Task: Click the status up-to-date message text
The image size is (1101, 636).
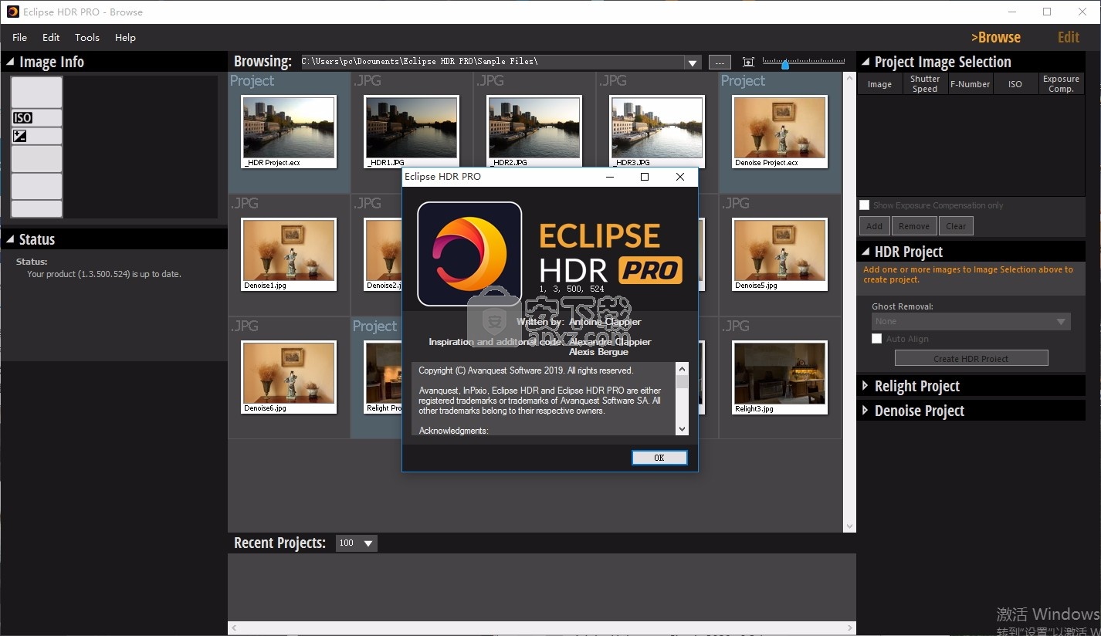Action: click(x=104, y=274)
